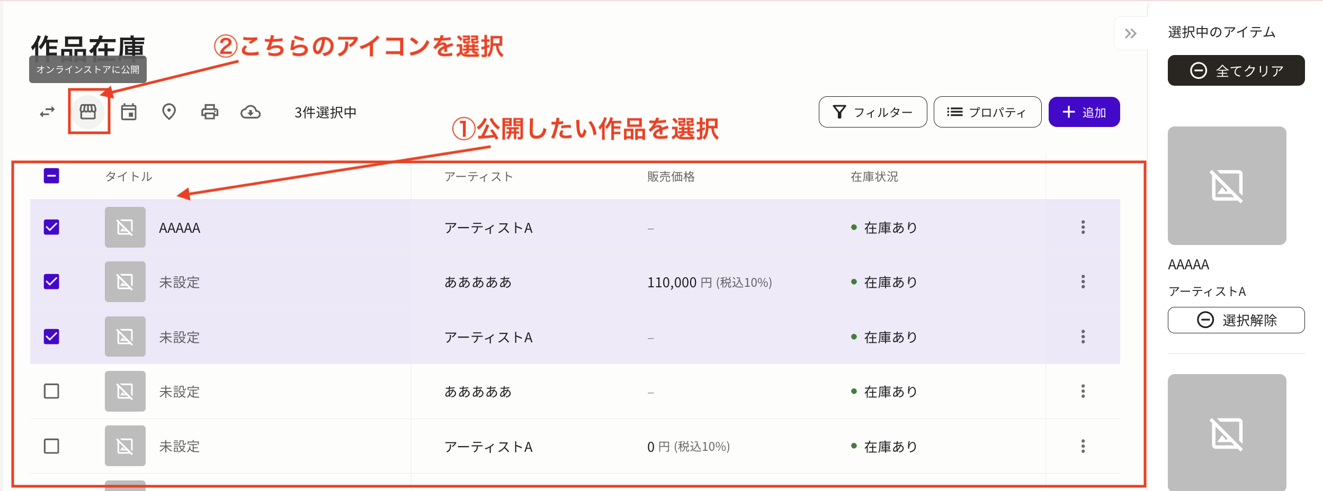
Task: Click the タイトル column header
Action: 128,176
